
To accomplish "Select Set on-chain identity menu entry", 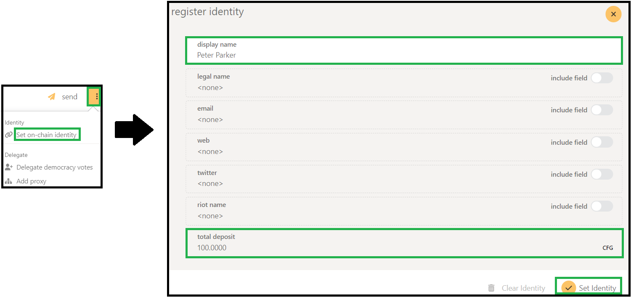I will (x=47, y=135).
